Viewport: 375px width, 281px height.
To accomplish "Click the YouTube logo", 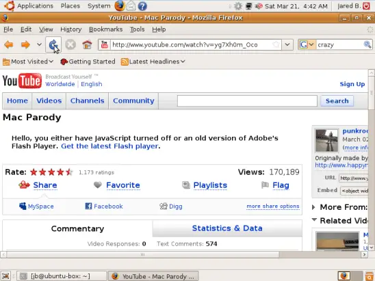I will tap(22, 81).
